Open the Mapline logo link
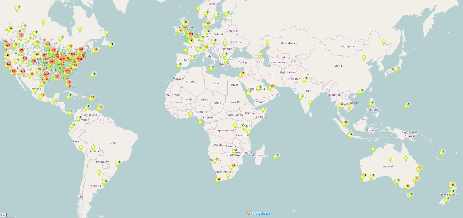This screenshot has height=218, width=463. tap(259, 213)
